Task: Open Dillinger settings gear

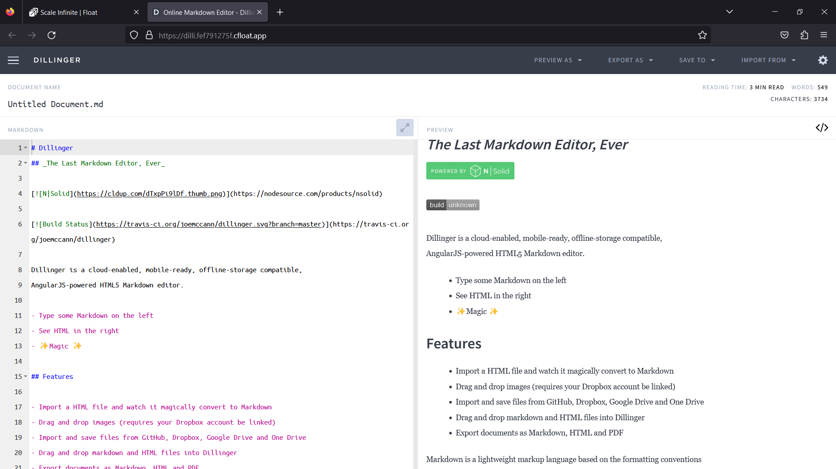Action: (x=823, y=60)
